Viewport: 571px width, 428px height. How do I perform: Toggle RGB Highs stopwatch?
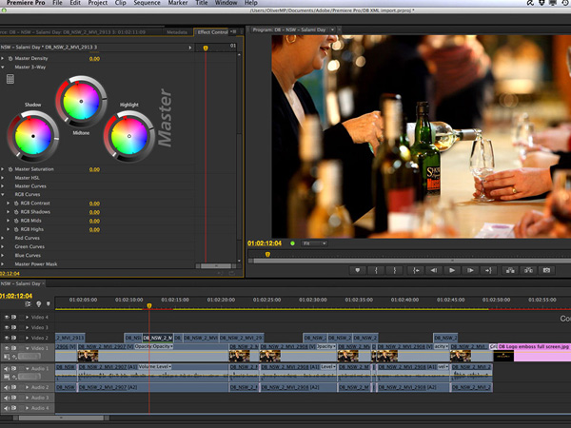[16, 229]
